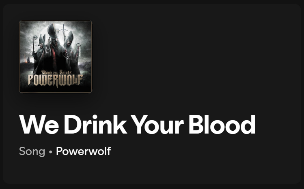This screenshot has height=189, width=304.
Task: Click the word Drink in the title
Action: click(x=95, y=125)
